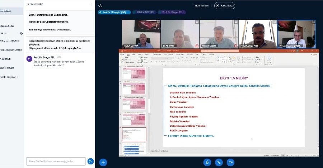The image size is (323, 168).
Task: Mute the microphone button
Action: 207,162
